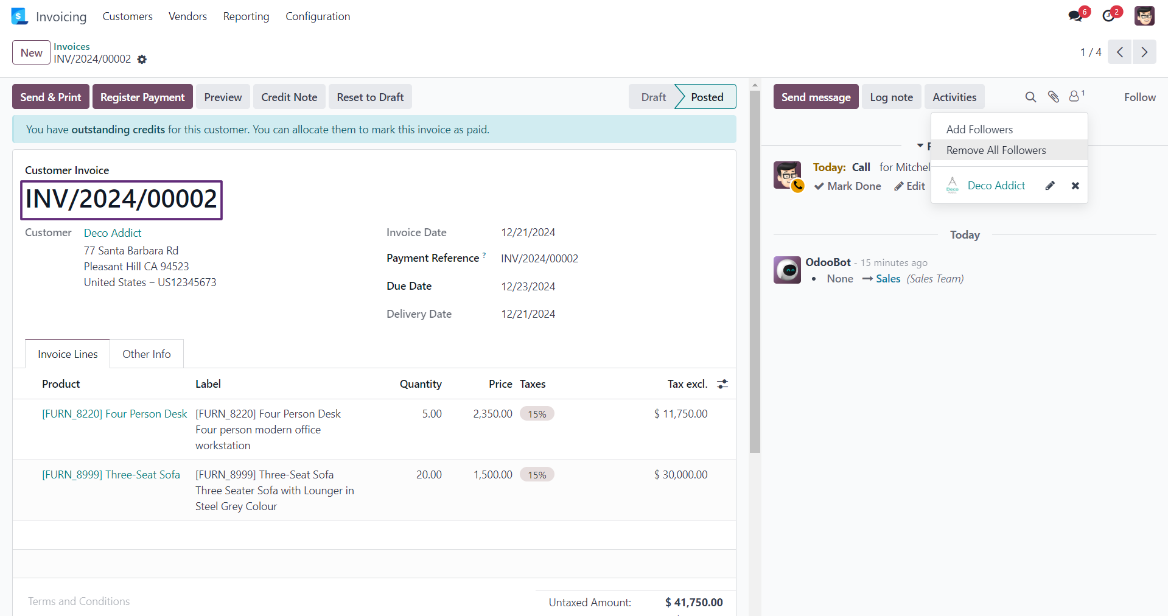Click Send message in chatter

pos(816,97)
